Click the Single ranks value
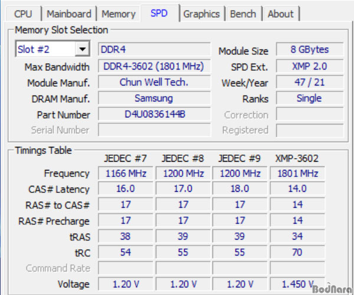354x295 pixels. coord(310,98)
